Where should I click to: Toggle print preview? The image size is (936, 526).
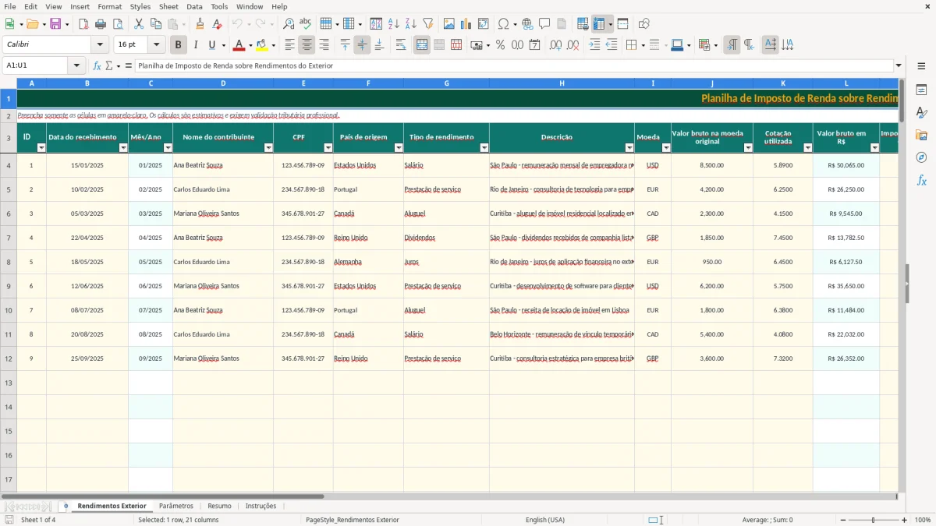pos(118,24)
